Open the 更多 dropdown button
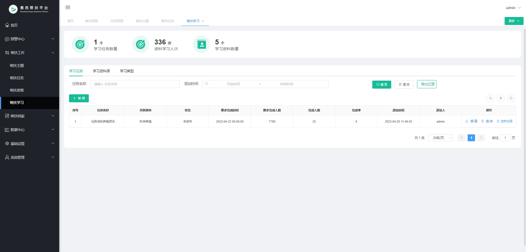 514,21
